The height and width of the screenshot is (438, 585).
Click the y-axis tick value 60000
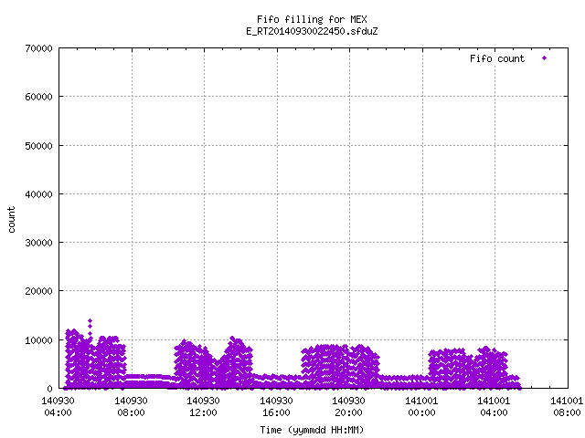click(38, 97)
